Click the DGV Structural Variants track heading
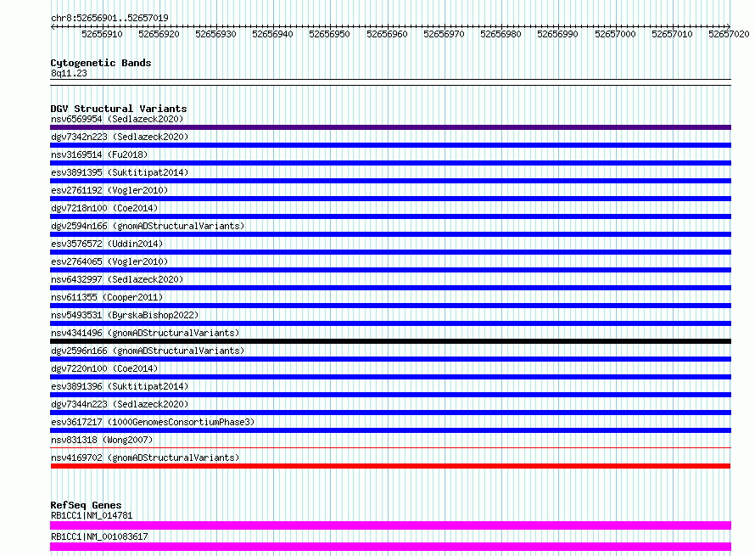Viewport: 755px width, 556px height. pos(119,109)
